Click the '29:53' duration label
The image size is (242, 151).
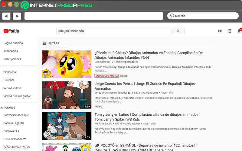86,137
